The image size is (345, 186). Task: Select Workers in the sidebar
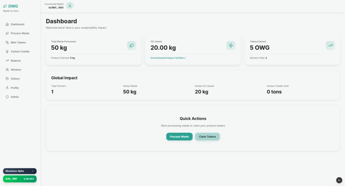tap(20, 70)
